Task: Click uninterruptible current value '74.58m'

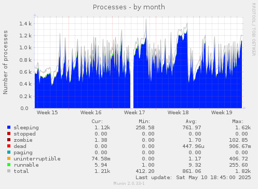Action: (101, 159)
